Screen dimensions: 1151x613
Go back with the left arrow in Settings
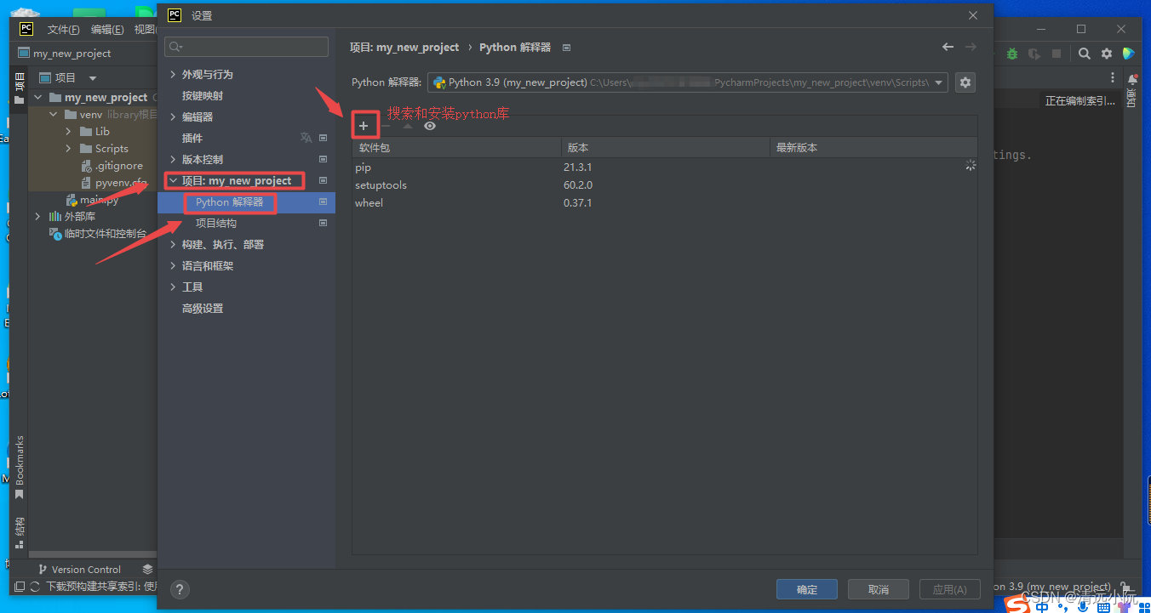click(x=948, y=47)
